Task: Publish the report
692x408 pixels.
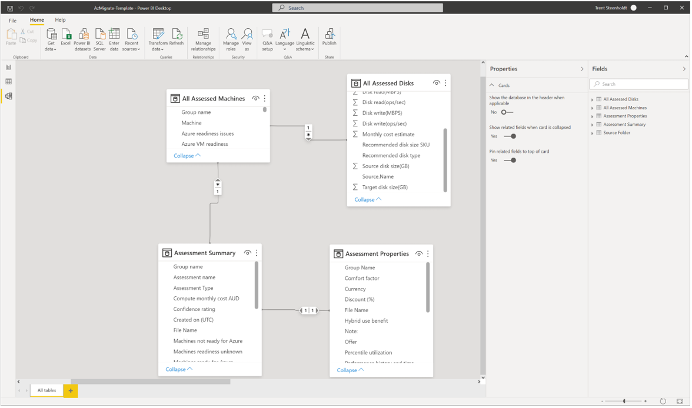Action: coord(330,37)
